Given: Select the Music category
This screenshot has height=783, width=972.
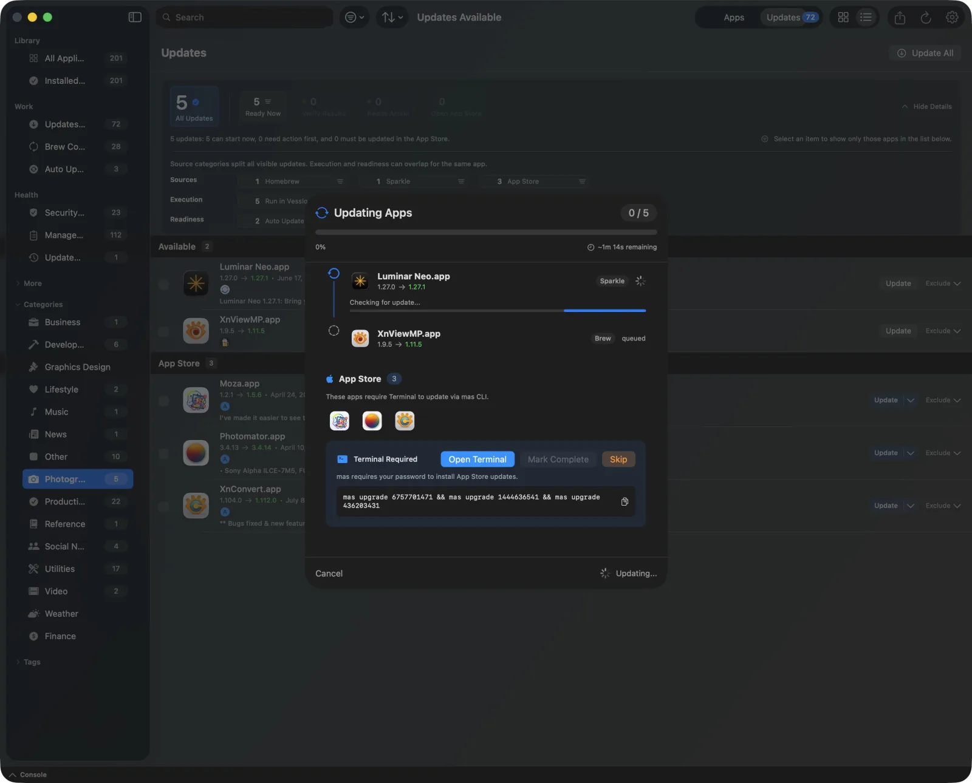Looking at the screenshot, I should click(x=78, y=412).
